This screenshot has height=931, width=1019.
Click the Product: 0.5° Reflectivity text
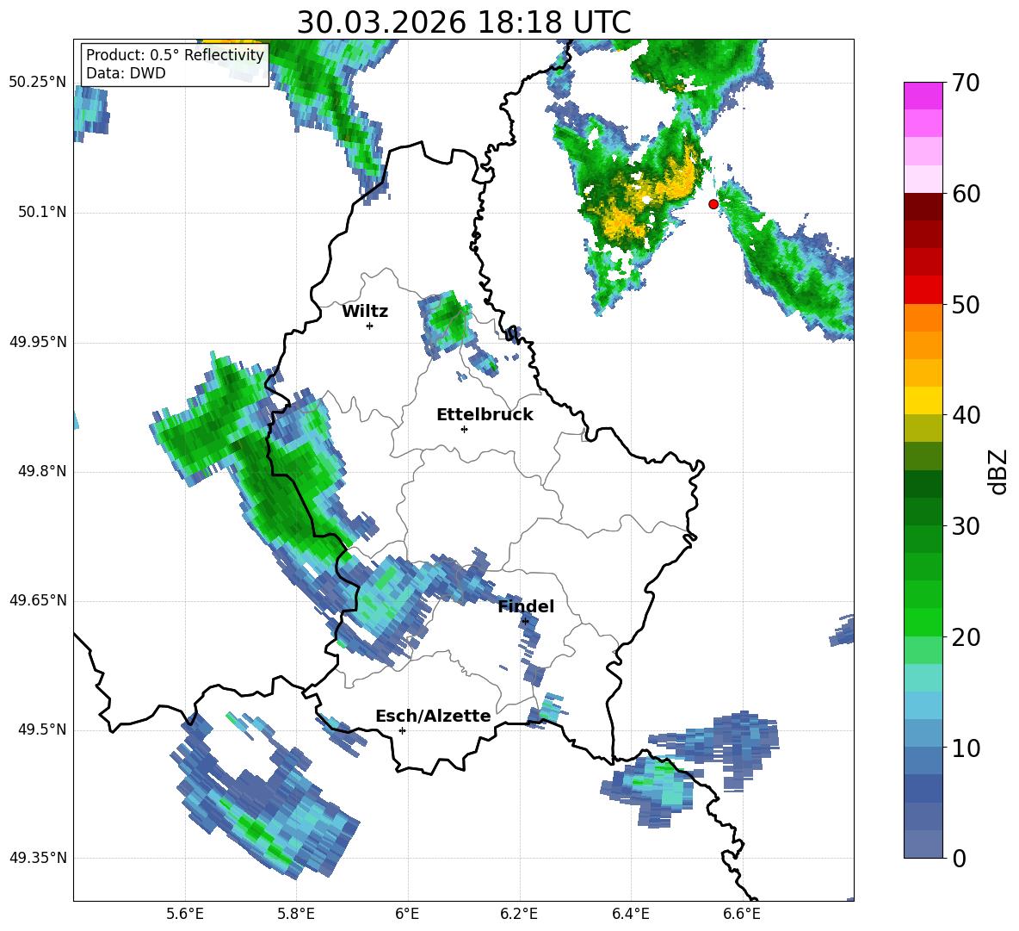tap(175, 55)
